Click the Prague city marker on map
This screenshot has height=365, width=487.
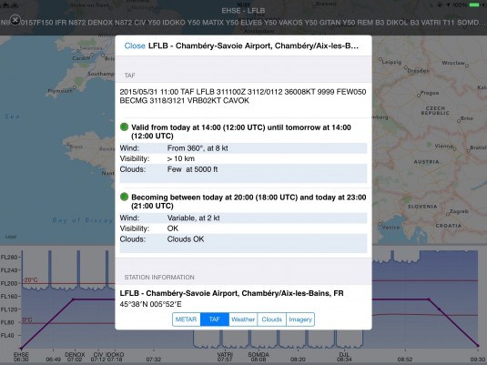(x=419, y=96)
